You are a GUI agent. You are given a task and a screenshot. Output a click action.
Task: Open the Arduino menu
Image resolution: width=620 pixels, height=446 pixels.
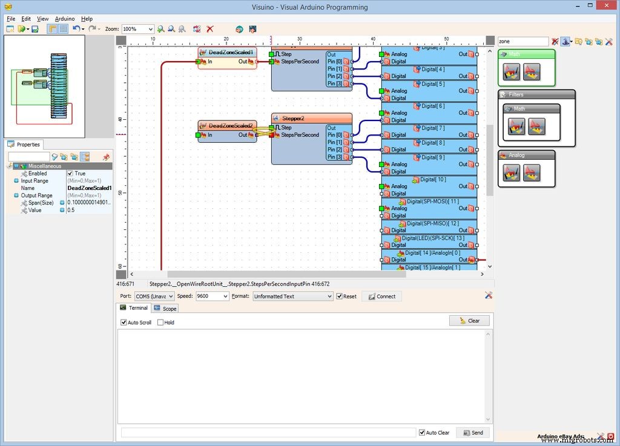point(65,19)
